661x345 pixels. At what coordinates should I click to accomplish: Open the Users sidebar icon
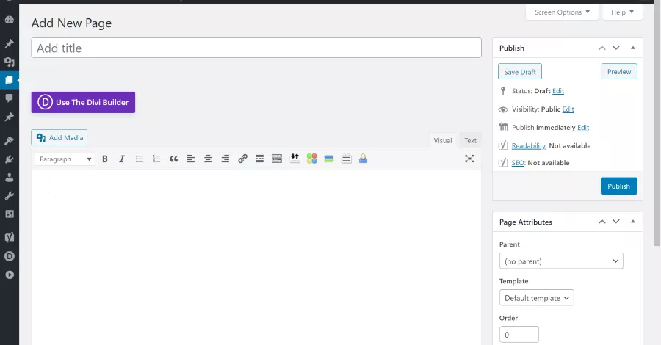click(x=10, y=178)
